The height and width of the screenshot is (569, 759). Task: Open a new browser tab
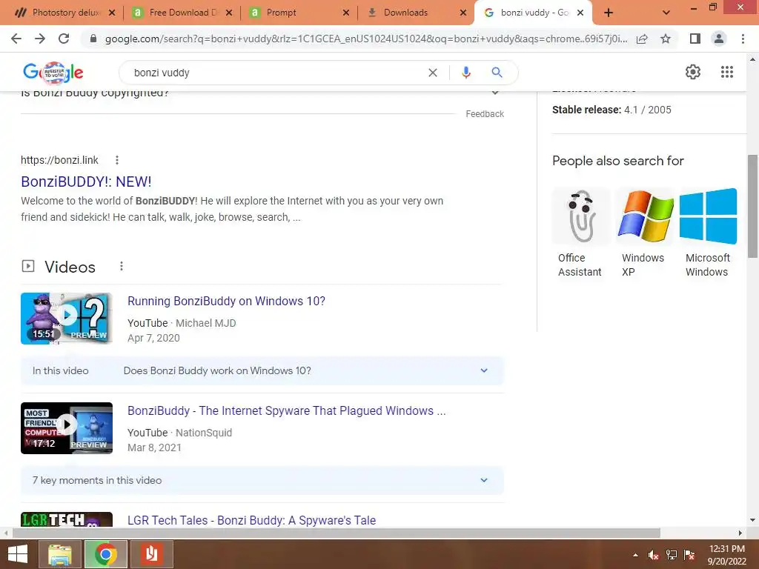(609, 13)
